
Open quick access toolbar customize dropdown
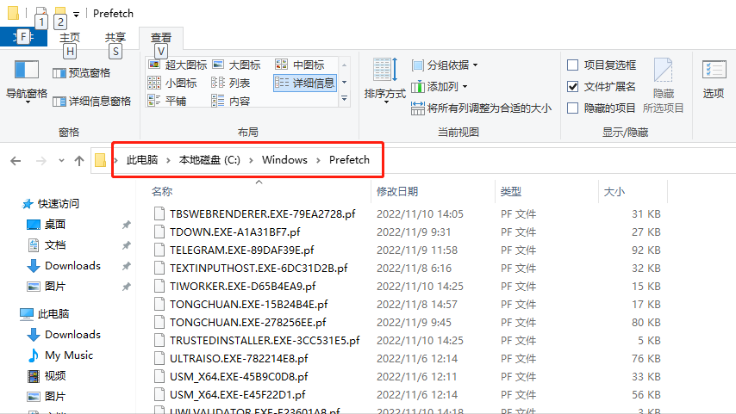click(x=76, y=14)
